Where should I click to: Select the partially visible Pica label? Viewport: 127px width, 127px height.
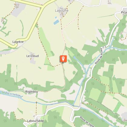[124, 12]
